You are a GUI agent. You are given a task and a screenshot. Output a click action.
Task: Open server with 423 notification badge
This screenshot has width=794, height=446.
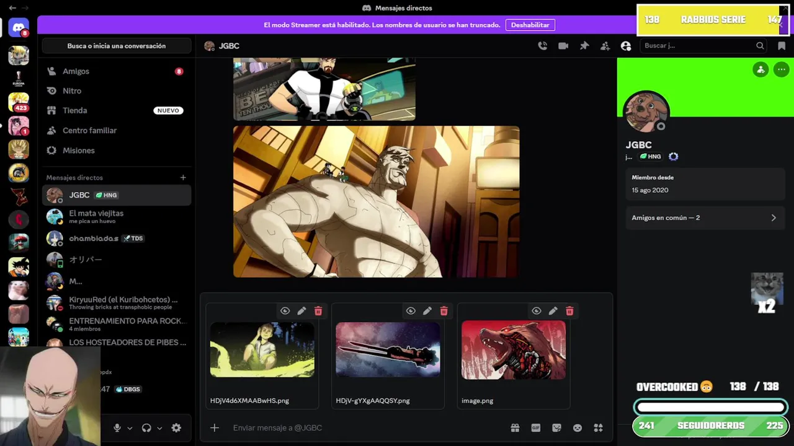(x=19, y=102)
